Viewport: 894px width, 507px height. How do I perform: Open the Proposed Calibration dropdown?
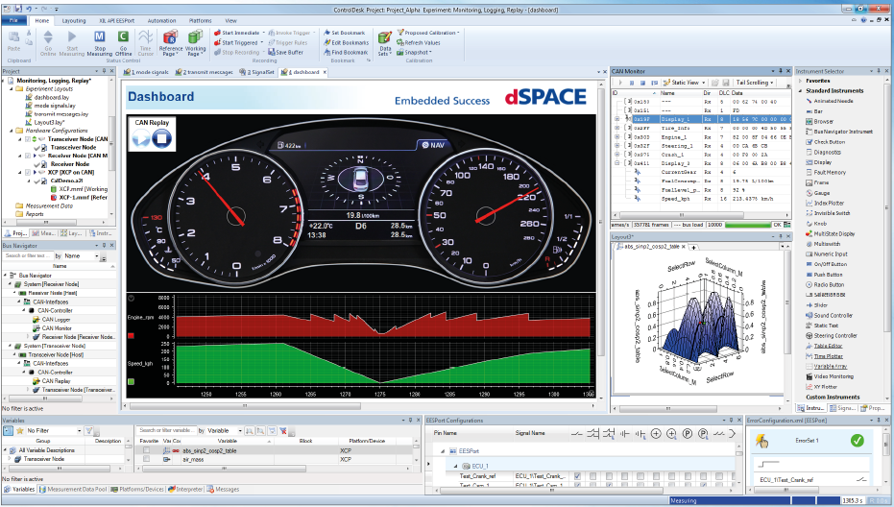click(x=458, y=33)
